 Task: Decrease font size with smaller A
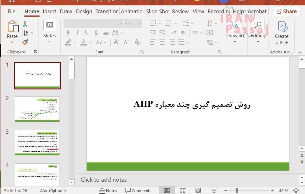[126, 42]
